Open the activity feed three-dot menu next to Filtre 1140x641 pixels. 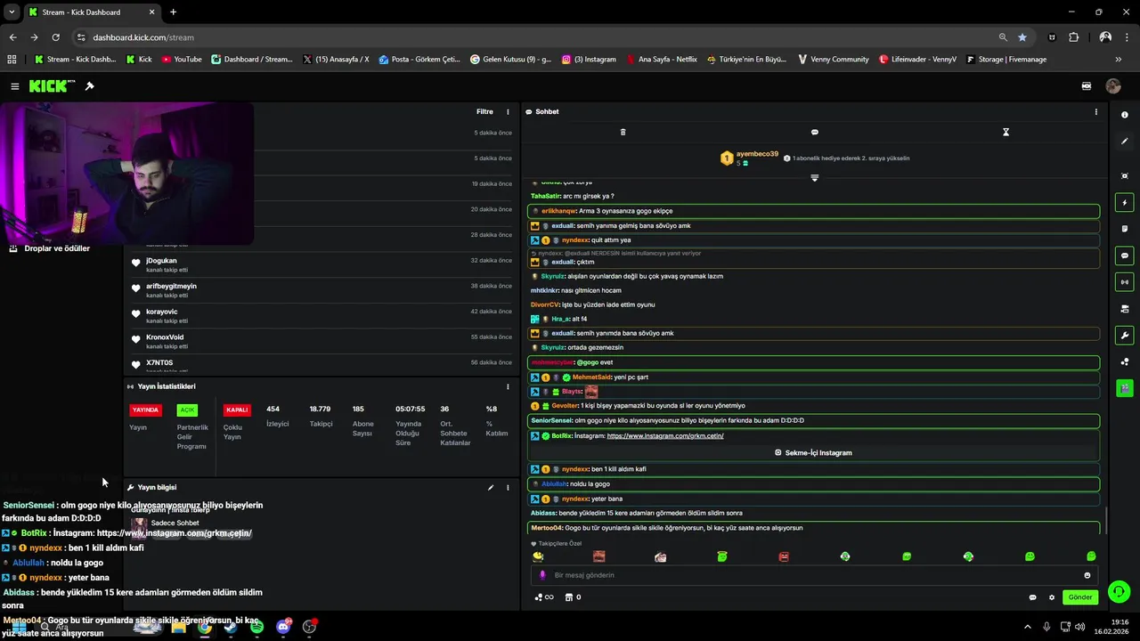(x=508, y=111)
